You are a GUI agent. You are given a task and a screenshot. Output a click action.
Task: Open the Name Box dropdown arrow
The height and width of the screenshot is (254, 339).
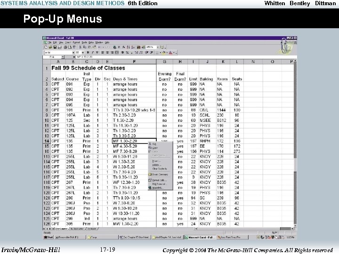63,57
